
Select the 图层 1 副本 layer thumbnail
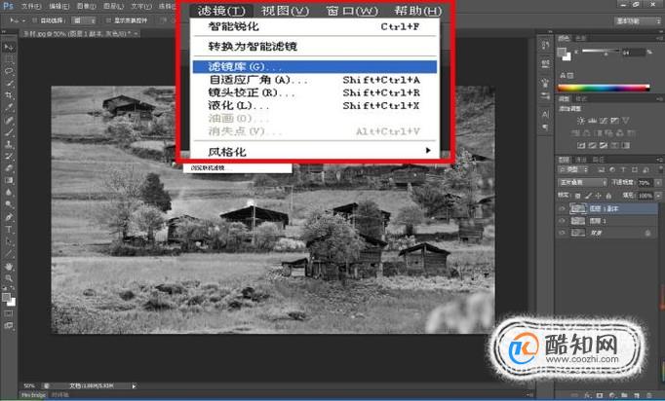coord(577,208)
